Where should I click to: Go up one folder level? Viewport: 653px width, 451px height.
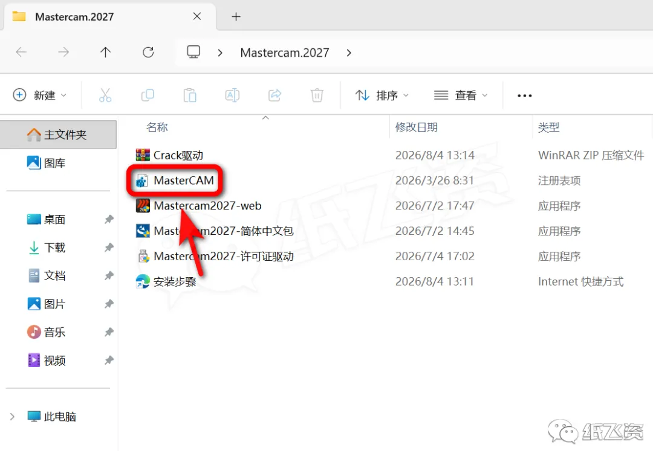(x=105, y=53)
